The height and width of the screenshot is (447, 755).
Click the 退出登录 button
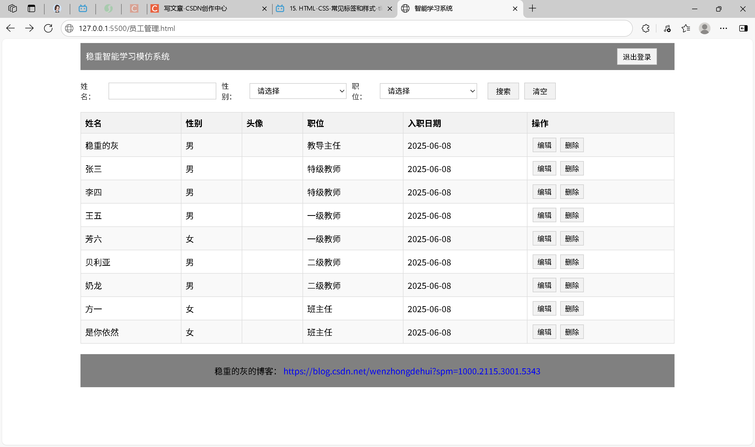637,57
